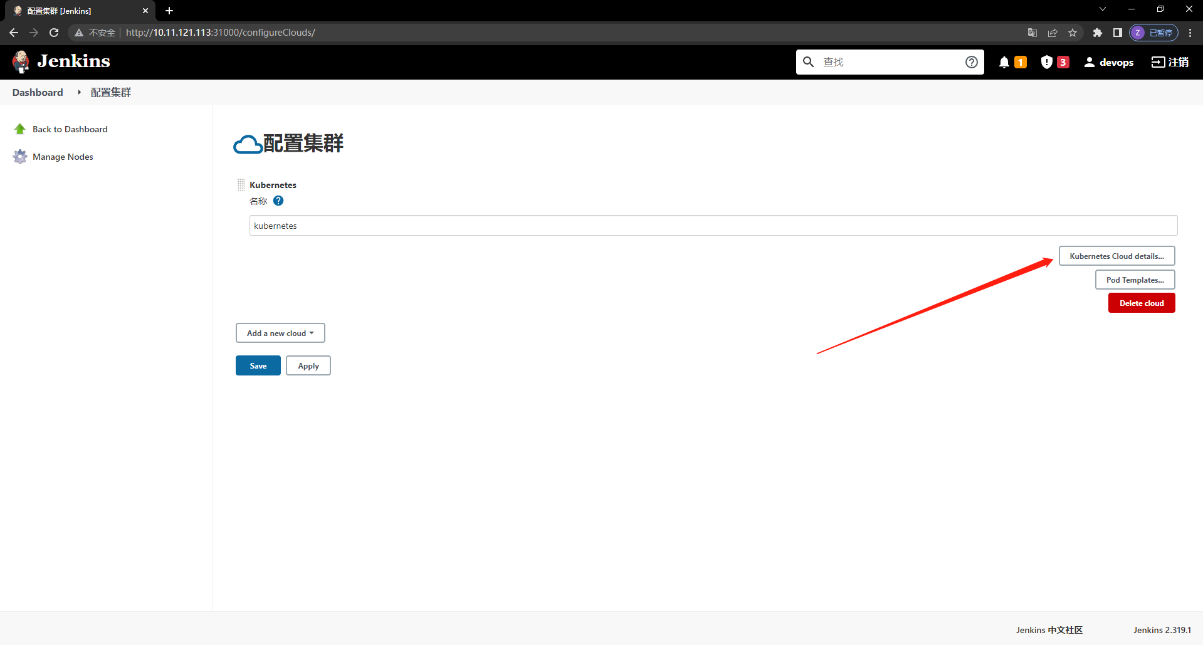The height and width of the screenshot is (645, 1203).
Task: Click the browser address bar URL
Action: 221,33
